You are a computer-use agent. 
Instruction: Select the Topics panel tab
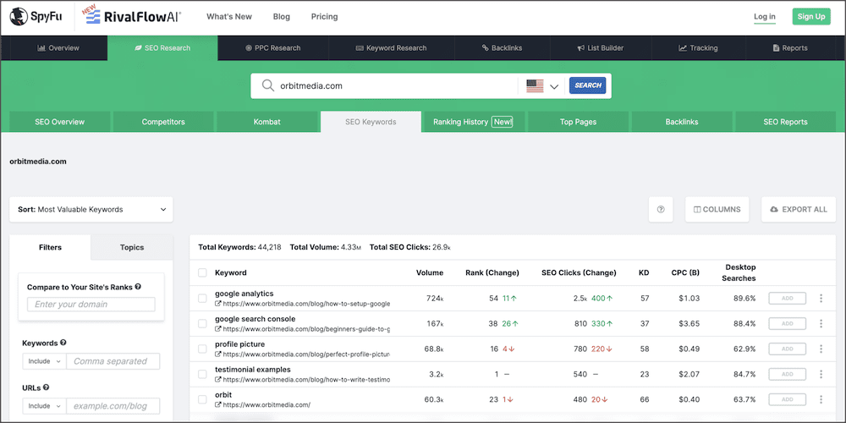(x=132, y=248)
